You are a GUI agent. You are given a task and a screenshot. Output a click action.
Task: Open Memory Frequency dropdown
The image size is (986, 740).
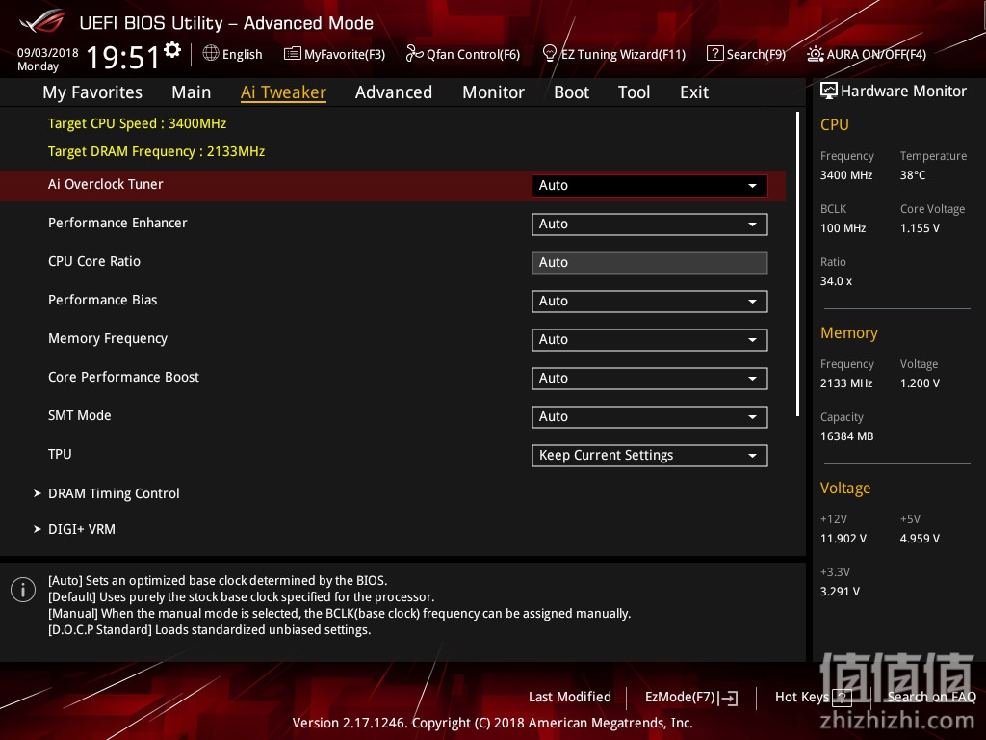650,340
